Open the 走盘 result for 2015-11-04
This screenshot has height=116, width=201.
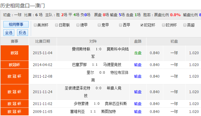coord(138,53)
